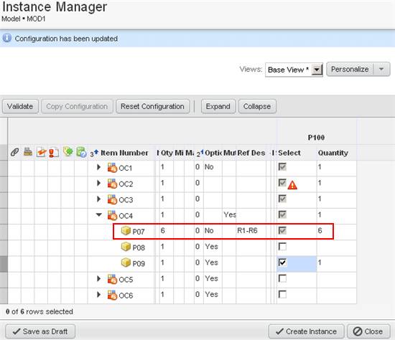Expand the OC1 tree node
Screen dimensions: 395x340
[99, 167]
